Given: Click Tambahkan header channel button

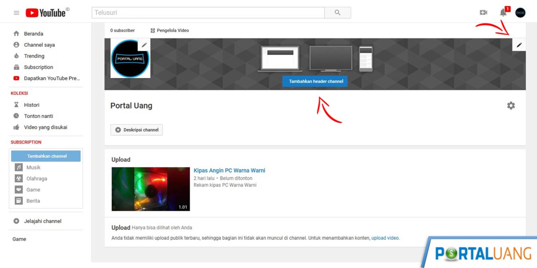Looking at the screenshot, I should pos(315,81).
